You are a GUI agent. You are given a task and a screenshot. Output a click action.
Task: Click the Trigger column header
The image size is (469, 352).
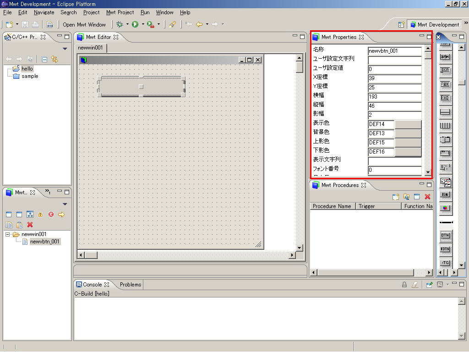point(378,206)
